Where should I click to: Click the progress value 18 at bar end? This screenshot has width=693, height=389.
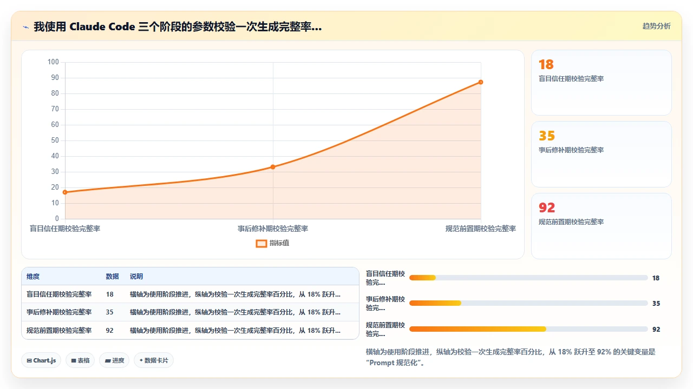tap(656, 278)
